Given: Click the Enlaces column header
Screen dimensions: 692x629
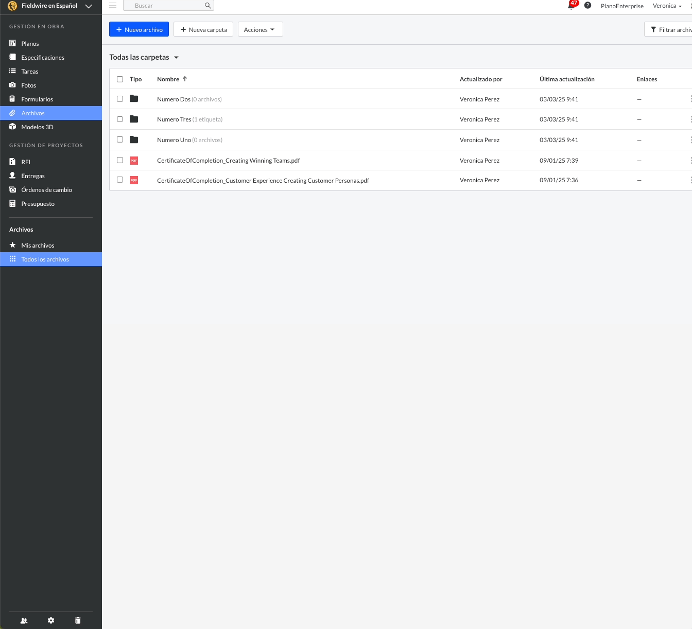Looking at the screenshot, I should [x=647, y=79].
